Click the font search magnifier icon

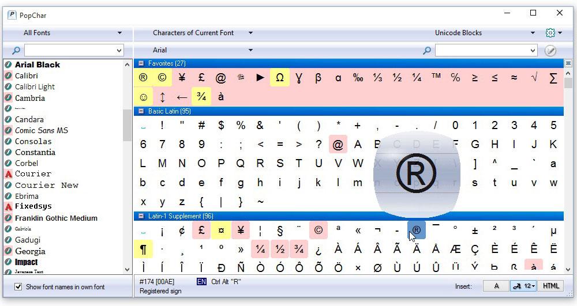click(x=16, y=50)
